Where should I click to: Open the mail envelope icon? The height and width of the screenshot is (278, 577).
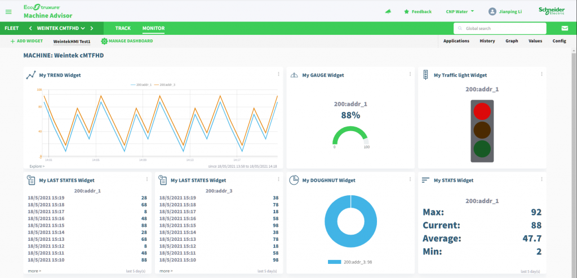565,28
